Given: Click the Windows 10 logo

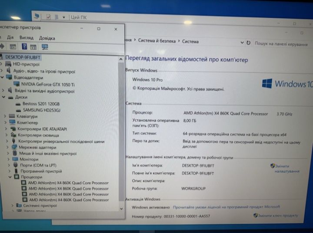Looking at the screenshot, I should point(287,83).
